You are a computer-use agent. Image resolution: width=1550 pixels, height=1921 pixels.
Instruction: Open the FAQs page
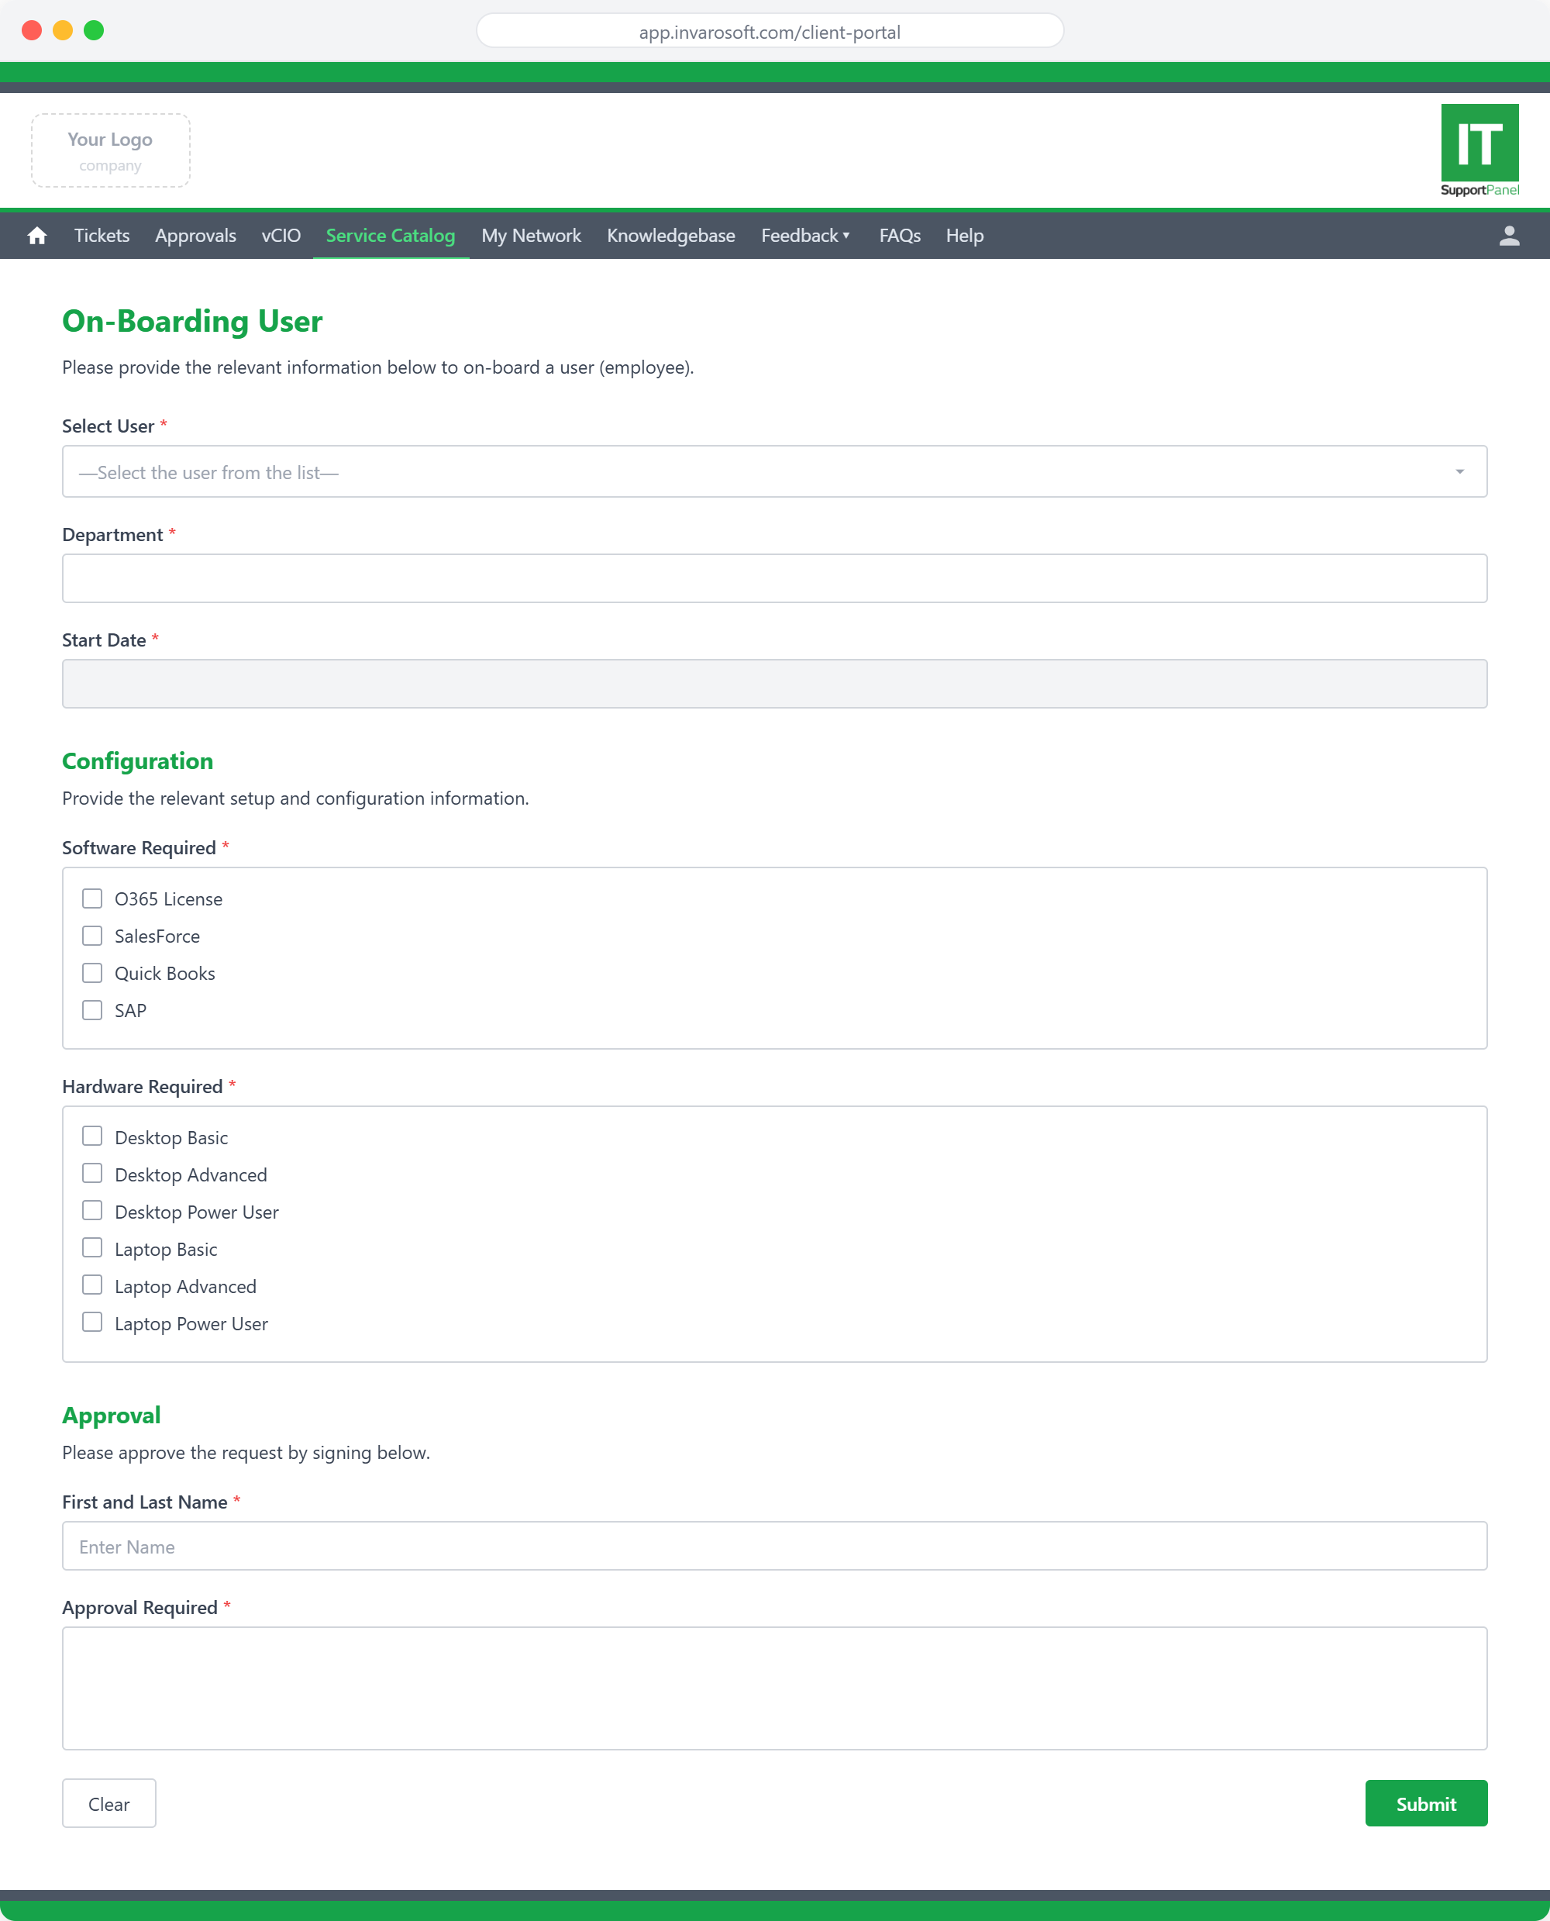(x=899, y=235)
